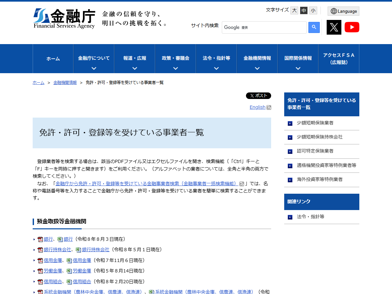The image size is (392, 294).
Task: Click the arrow icon beside 少額短期保険持株会社
Action: (290, 138)
